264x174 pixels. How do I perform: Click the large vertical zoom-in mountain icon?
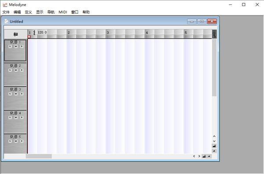[x=214, y=146]
